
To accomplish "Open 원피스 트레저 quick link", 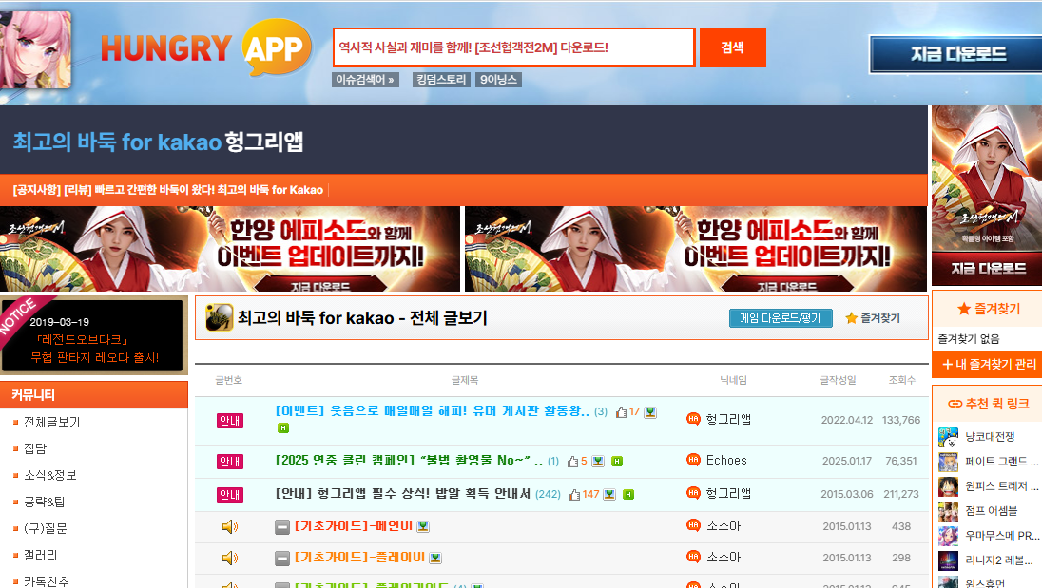I will (1001, 485).
